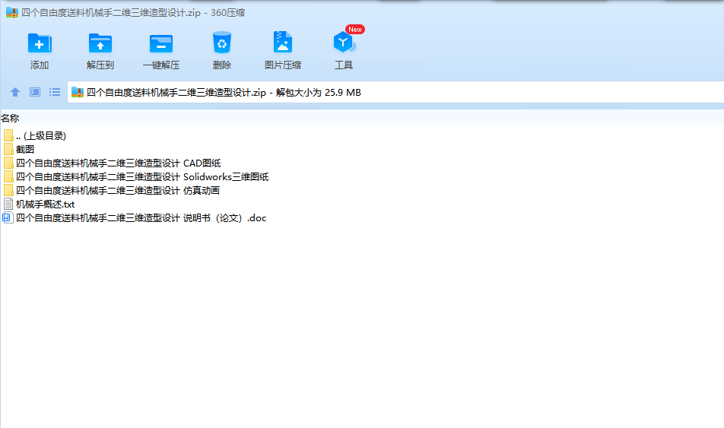Go up one level with the up arrow
This screenshot has height=428, width=724.
point(15,92)
